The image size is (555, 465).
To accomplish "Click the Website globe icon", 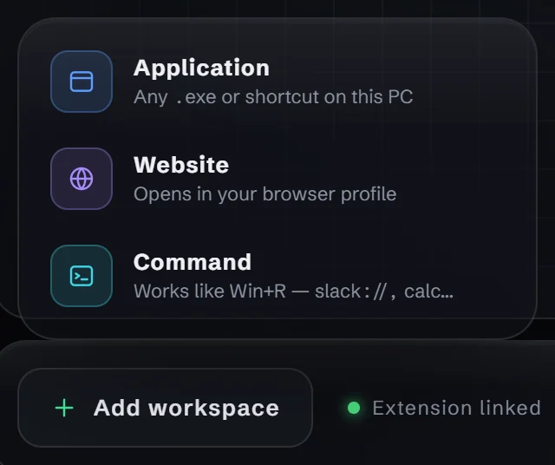I will point(82,179).
